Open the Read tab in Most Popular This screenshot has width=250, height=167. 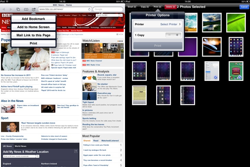(96, 140)
